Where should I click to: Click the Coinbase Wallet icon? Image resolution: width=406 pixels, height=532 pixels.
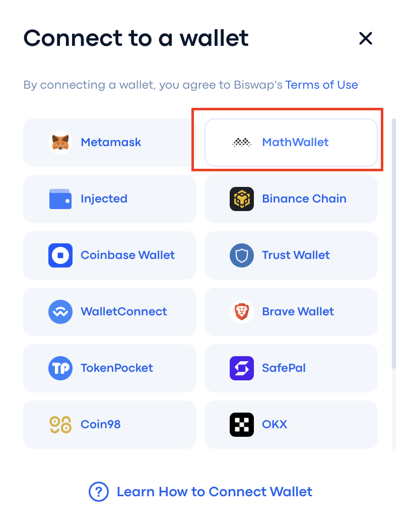(x=60, y=255)
